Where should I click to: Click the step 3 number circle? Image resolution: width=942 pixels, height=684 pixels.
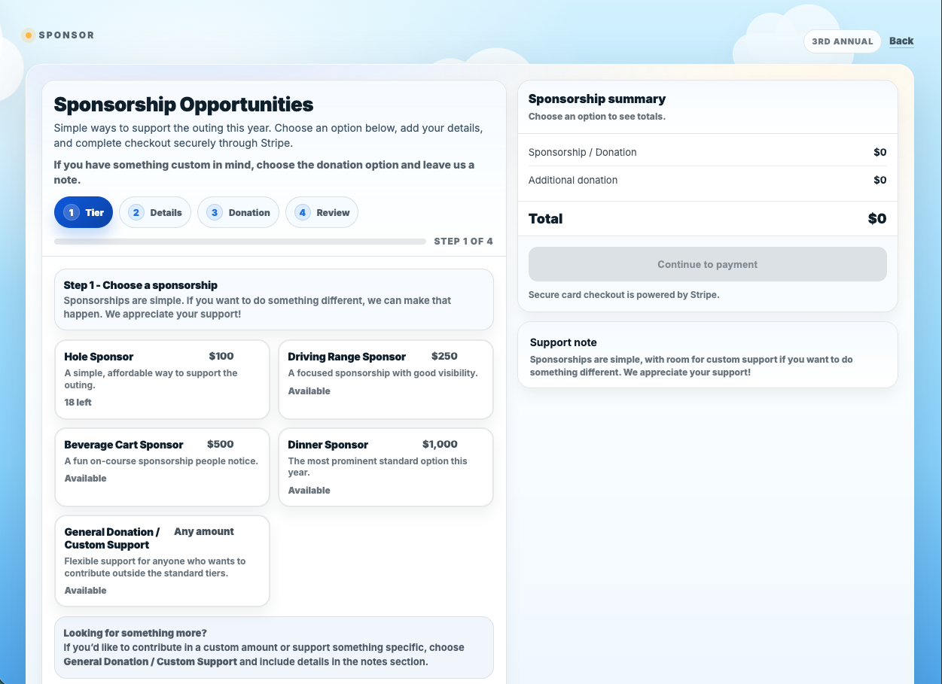point(215,213)
